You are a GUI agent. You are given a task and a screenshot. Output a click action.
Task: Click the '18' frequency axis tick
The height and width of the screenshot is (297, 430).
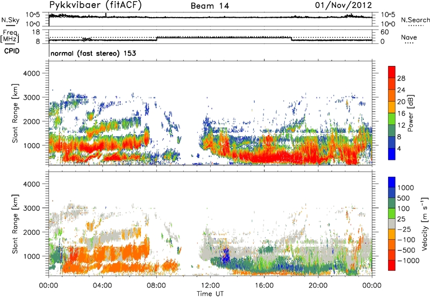(36, 32)
